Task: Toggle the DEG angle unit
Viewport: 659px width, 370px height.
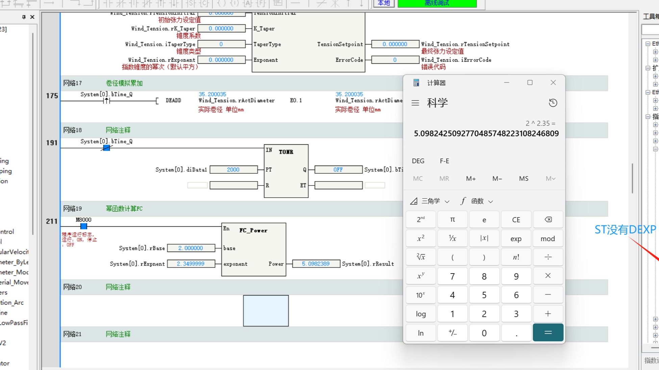Action: pyautogui.click(x=418, y=161)
